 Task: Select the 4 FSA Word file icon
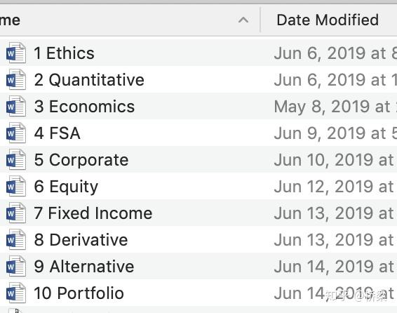tap(16, 133)
